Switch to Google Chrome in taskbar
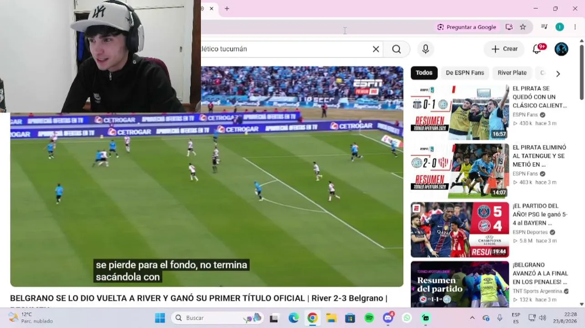Screen dimensions: 585x328 (x=312, y=318)
